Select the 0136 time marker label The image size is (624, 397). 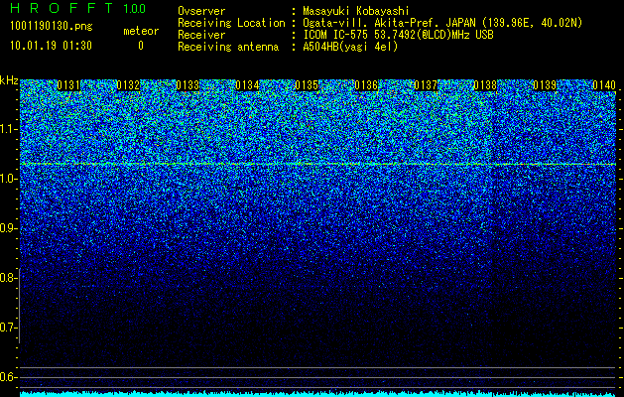pyautogui.click(x=366, y=85)
